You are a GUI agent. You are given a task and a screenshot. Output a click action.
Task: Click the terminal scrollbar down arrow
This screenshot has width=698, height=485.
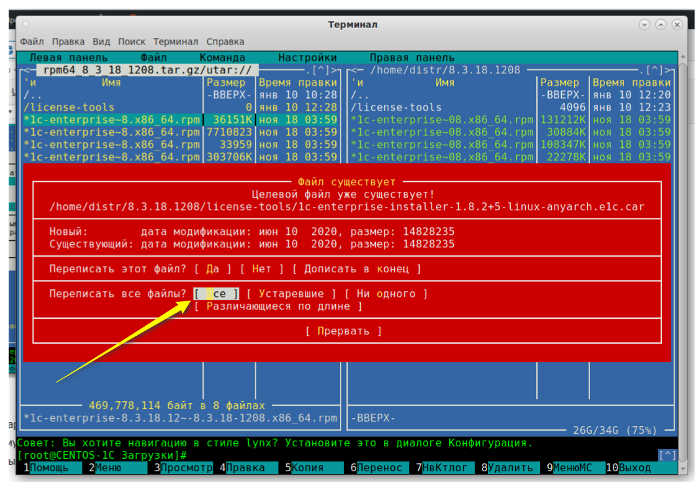pyautogui.click(x=684, y=469)
